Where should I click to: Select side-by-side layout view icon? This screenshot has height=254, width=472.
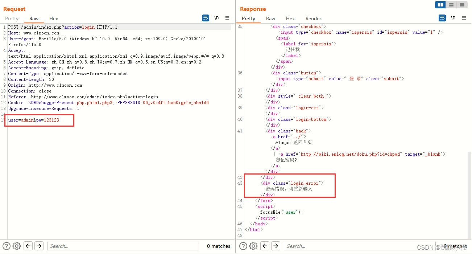tap(440, 5)
